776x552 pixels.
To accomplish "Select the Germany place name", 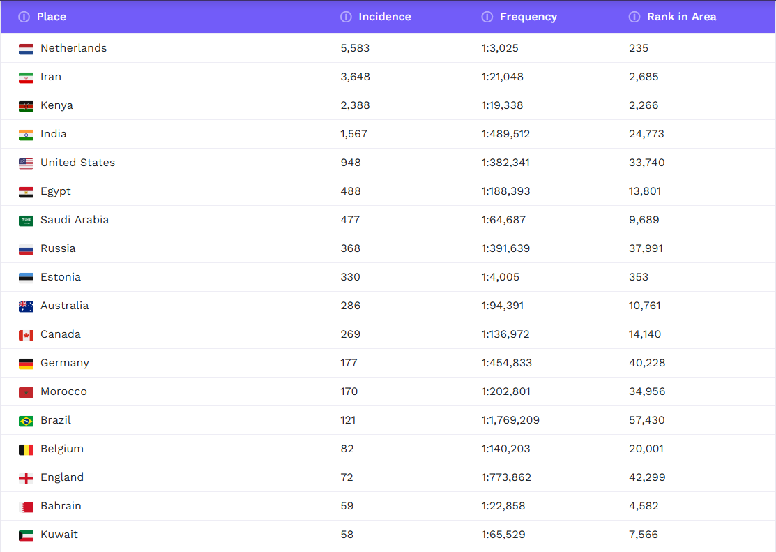I will click(65, 363).
